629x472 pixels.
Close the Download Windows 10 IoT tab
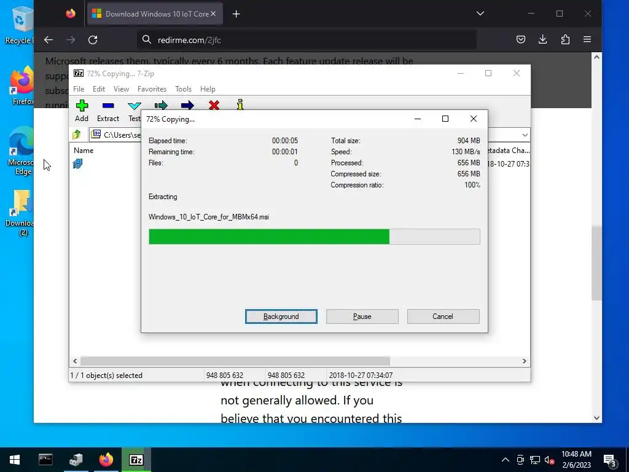[x=213, y=14]
